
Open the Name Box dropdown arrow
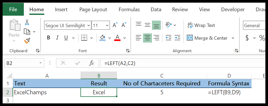(41, 63)
